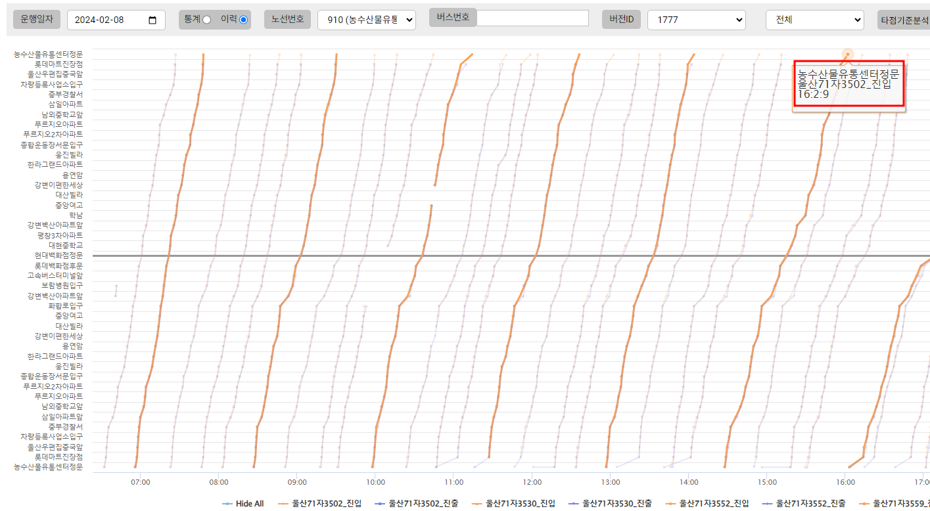Toggle legend series 울산71자3530_진출
Screen dimensions: 930x511
click(x=611, y=504)
